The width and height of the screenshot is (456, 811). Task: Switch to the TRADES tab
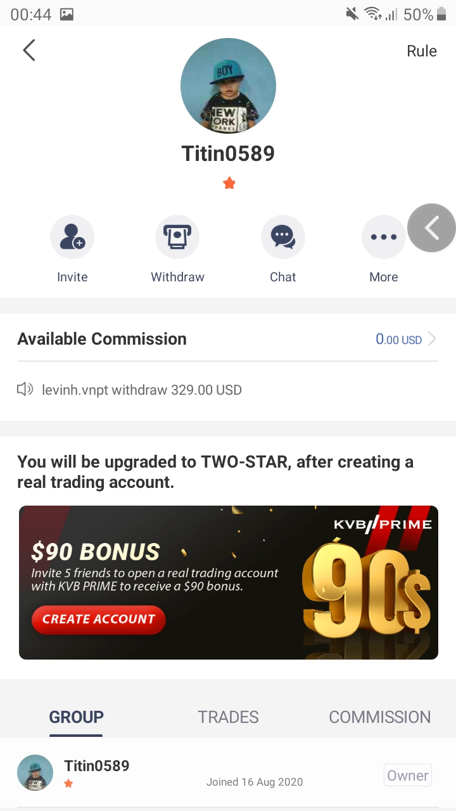pos(228,717)
